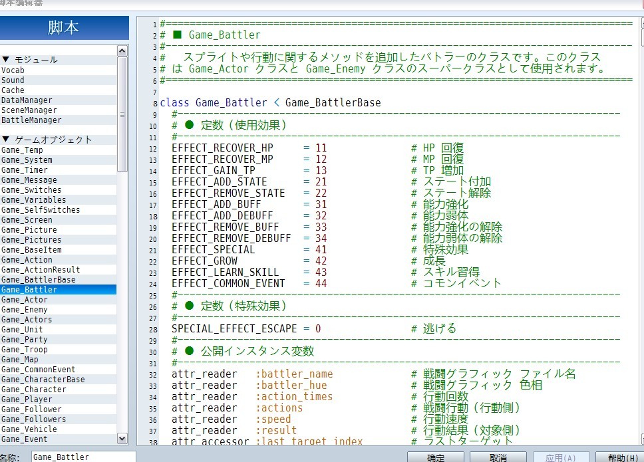Click the 取消 cancel button
Viewport: 644px width, 462px height.
click(498, 457)
